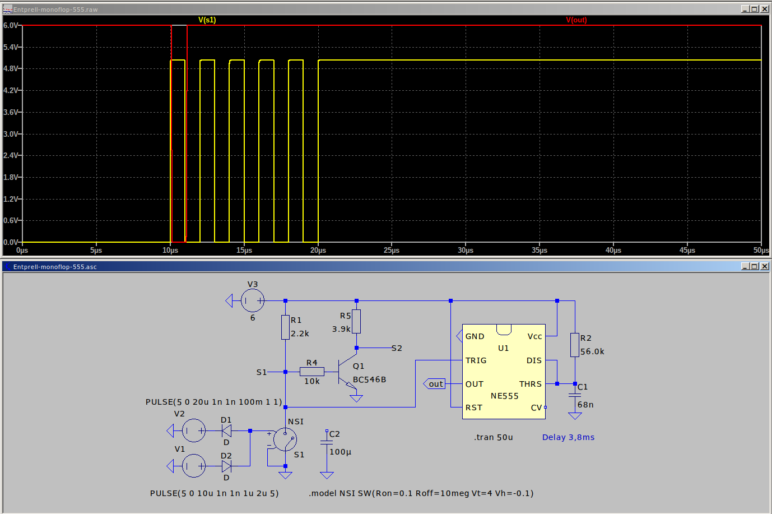Click the .tran 50u simulation directive
Screen dimensions: 772x514
point(493,437)
